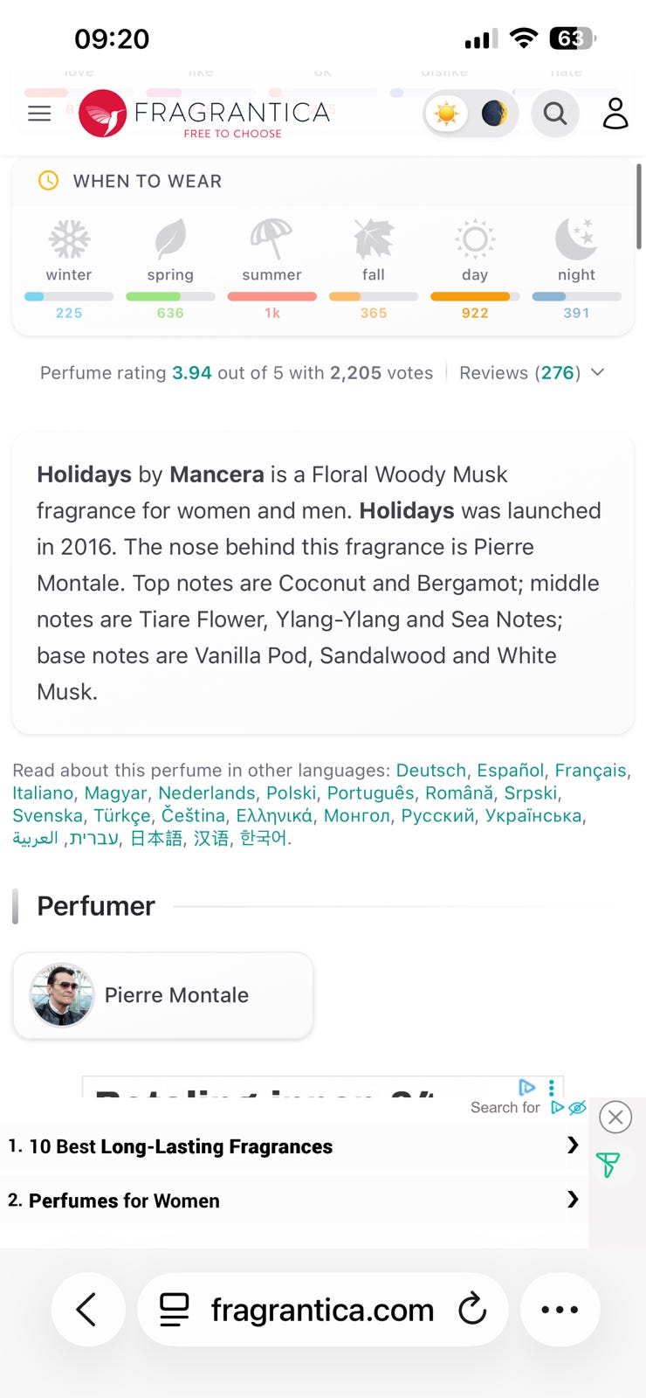Image resolution: width=646 pixels, height=1398 pixels.
Task: Open the hamburger menu
Action: pyautogui.click(x=39, y=114)
